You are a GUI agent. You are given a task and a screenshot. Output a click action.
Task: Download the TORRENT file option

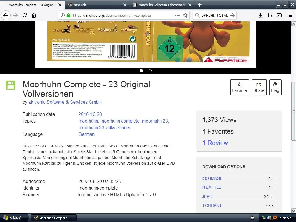point(212,206)
